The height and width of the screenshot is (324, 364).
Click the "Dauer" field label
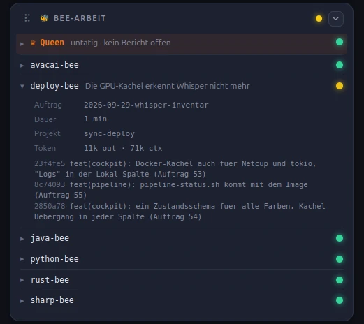[45, 119]
